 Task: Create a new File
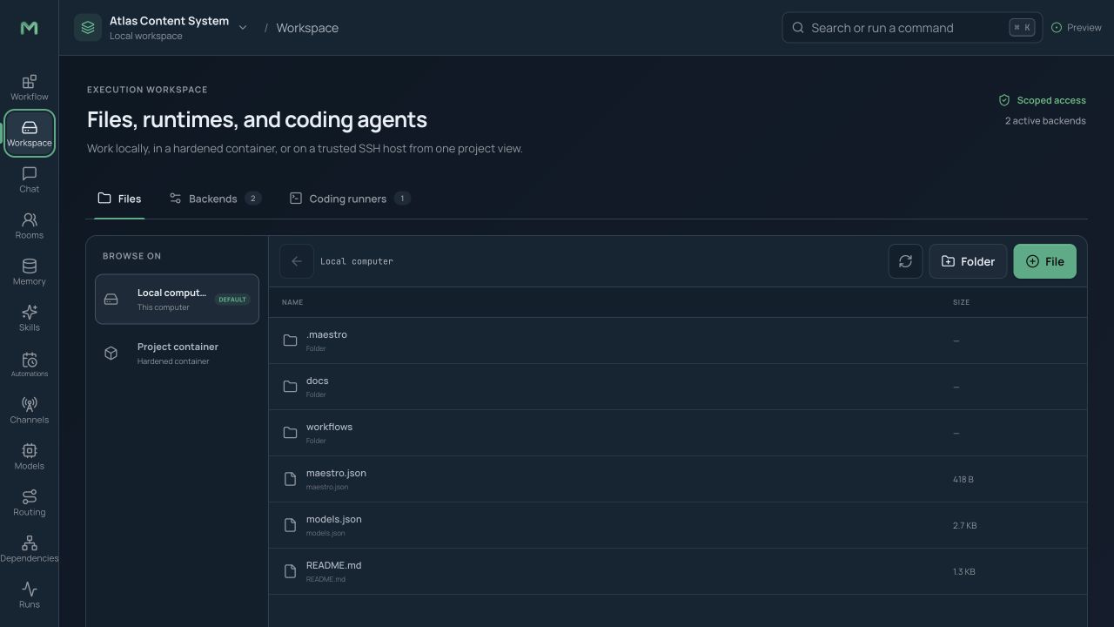pyautogui.click(x=1044, y=261)
